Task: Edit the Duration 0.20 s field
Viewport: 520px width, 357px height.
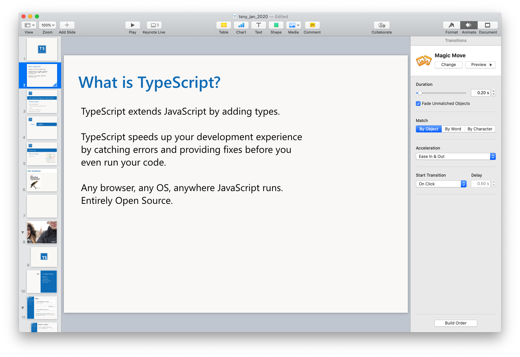Action: click(x=481, y=93)
